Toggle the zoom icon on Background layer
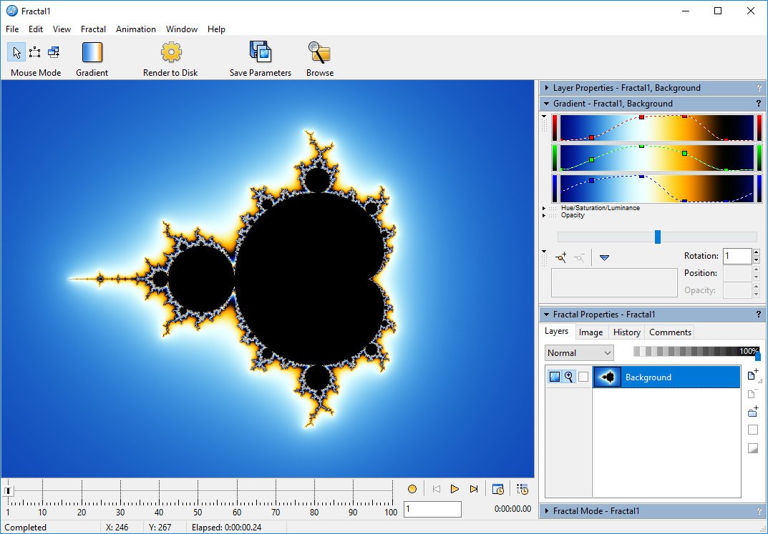The width and height of the screenshot is (768, 534). click(569, 377)
